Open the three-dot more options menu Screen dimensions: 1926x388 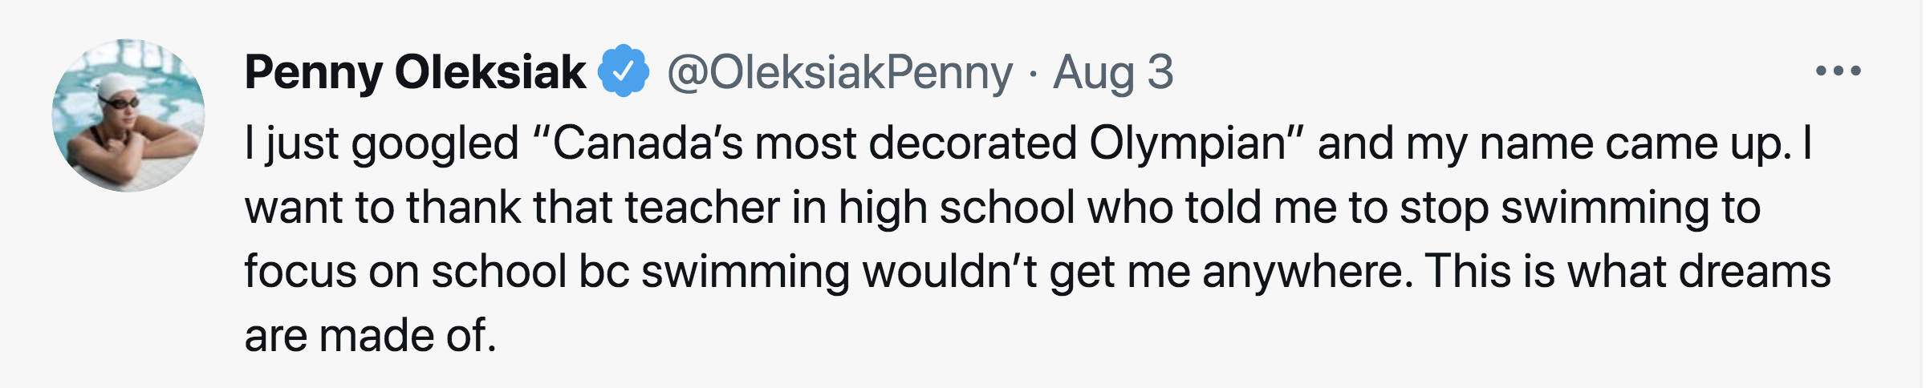pyautogui.click(x=1838, y=71)
